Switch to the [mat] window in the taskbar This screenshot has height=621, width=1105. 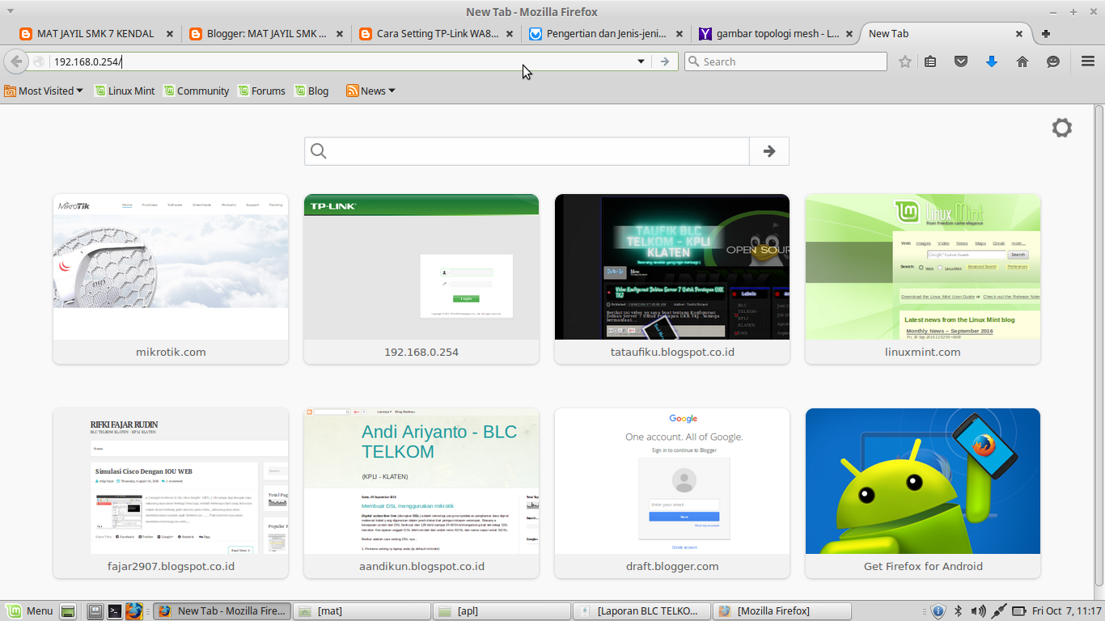click(x=360, y=611)
